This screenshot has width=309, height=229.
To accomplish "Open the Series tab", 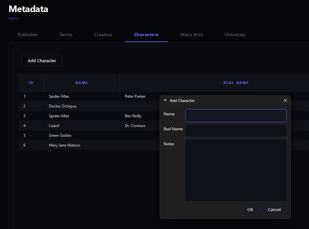I will (x=66, y=35).
